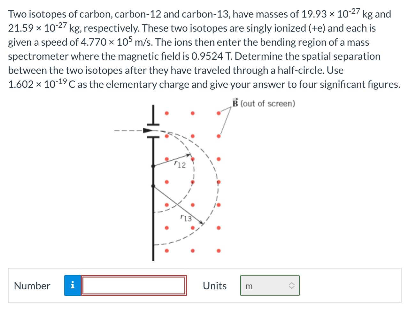This screenshot has height=312, width=408.
Task: Click the down chevron on the units selector
Action: point(291,287)
